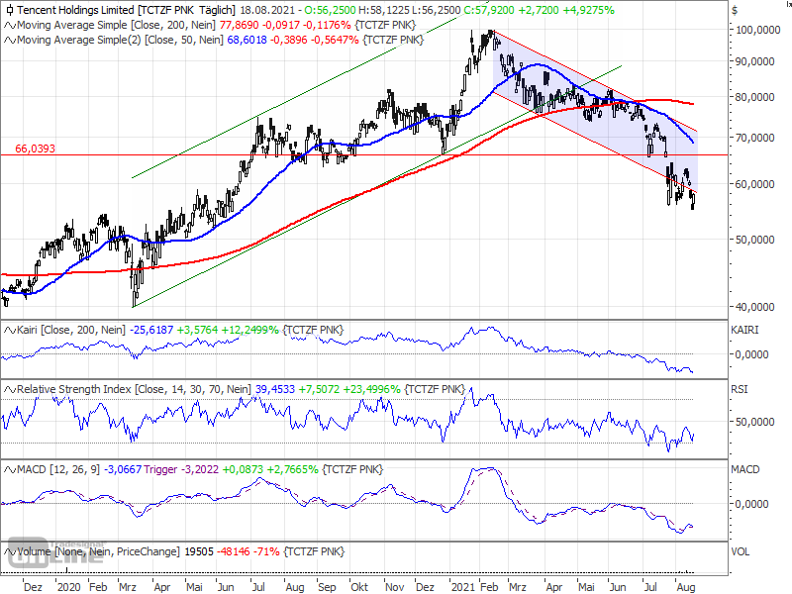
Task: Click the RSI panel label on the right
Action: click(740, 389)
